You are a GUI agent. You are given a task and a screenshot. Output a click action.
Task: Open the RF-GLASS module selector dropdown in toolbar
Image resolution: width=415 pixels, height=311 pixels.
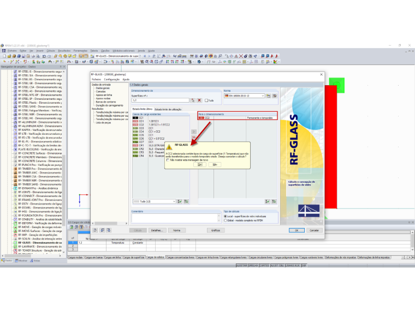coord(140,56)
